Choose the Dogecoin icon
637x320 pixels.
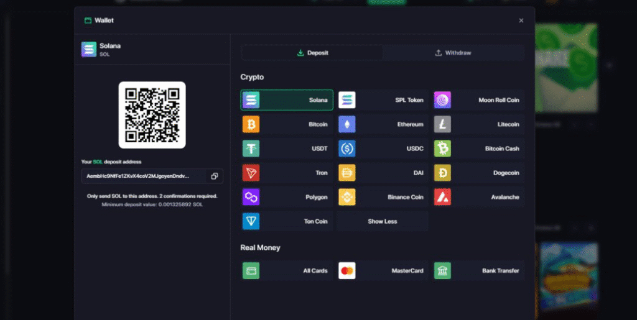pyautogui.click(x=442, y=173)
